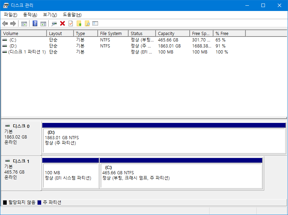Open the 도움말(H) menu
The width and height of the screenshot is (288, 215).
coord(72,15)
